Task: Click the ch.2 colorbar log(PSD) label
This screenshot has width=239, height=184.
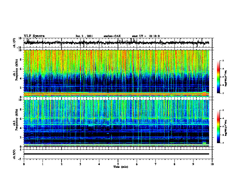Action: pyautogui.click(x=226, y=128)
